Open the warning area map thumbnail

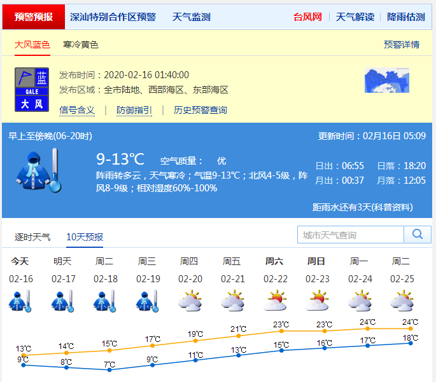point(386,81)
